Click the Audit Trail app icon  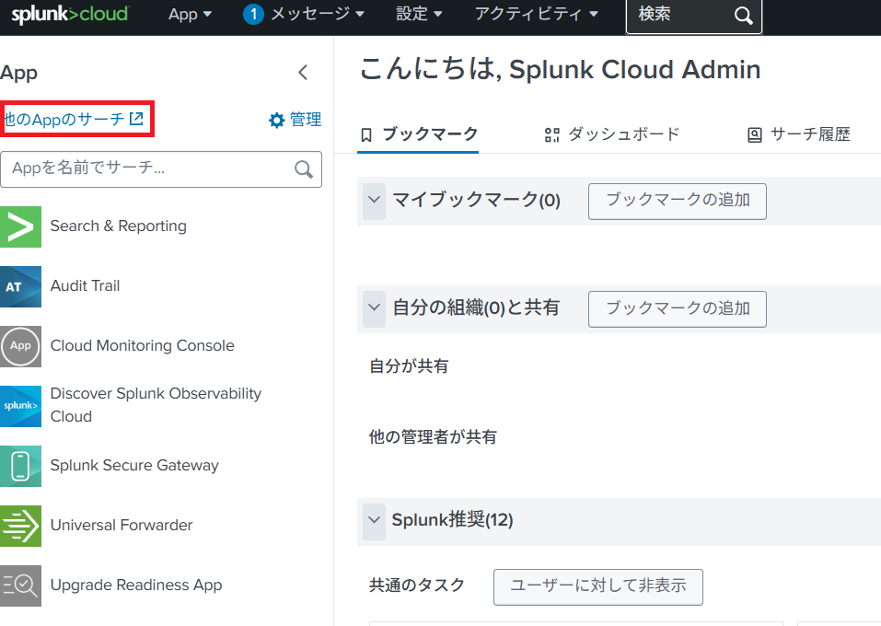point(20,286)
